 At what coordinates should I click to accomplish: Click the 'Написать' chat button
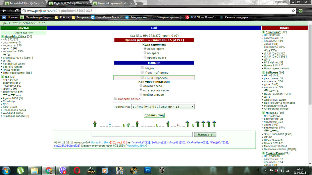click(x=205, y=135)
